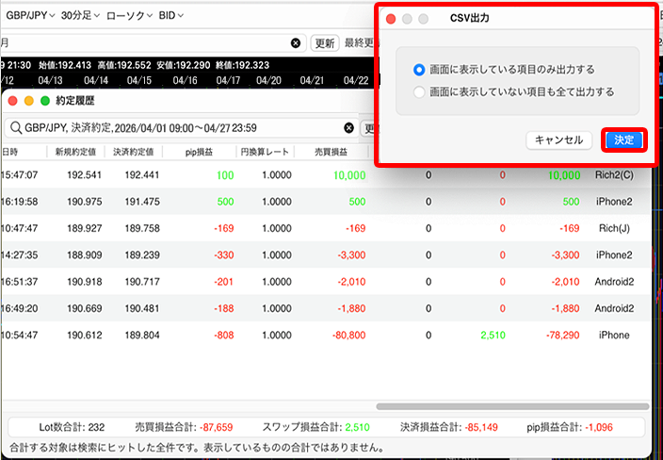Click the 更新 button beside chart search
The width and height of the screenshot is (663, 460).
tap(325, 43)
